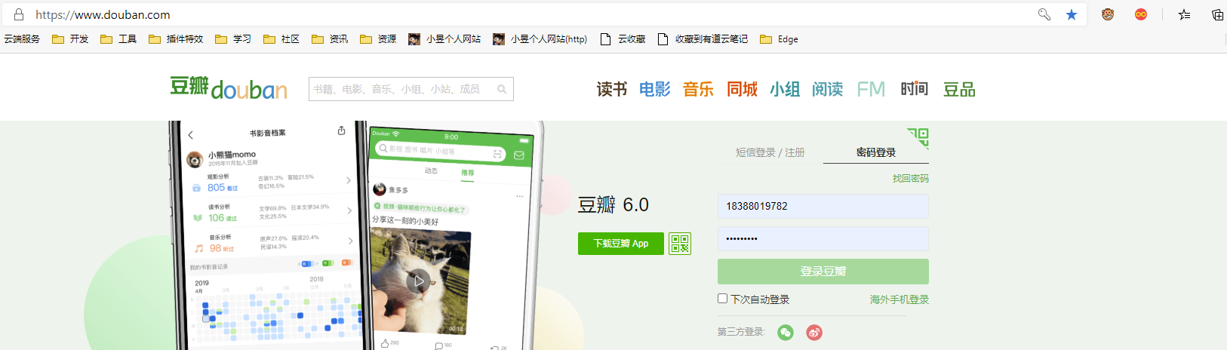Open the 收藏到有道云笔记 bookmark
1227x350 pixels.
(x=703, y=39)
